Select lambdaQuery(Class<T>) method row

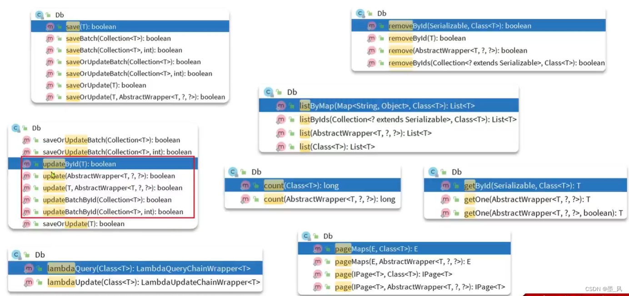coord(135,268)
